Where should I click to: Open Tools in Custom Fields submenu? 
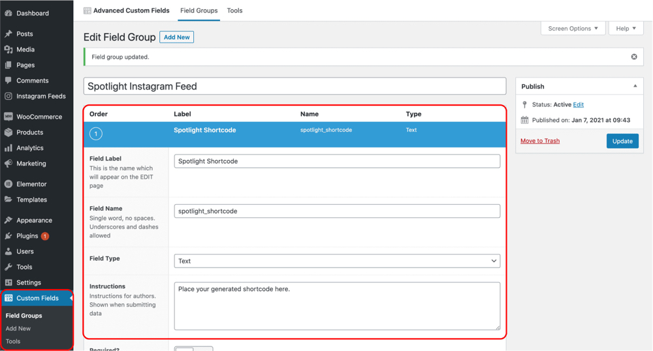(13, 341)
